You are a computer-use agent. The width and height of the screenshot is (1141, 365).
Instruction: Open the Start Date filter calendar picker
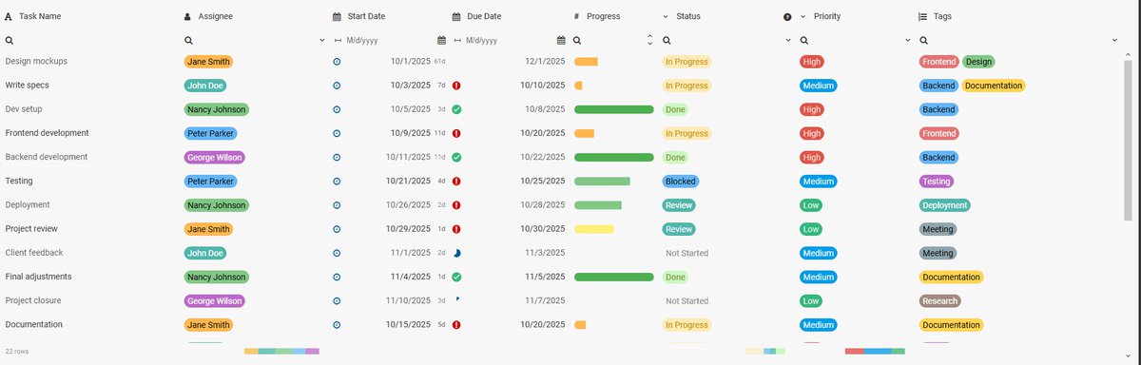tap(441, 41)
